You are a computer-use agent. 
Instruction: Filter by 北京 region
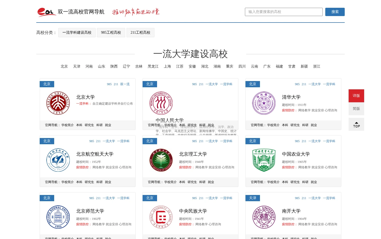[64, 67]
